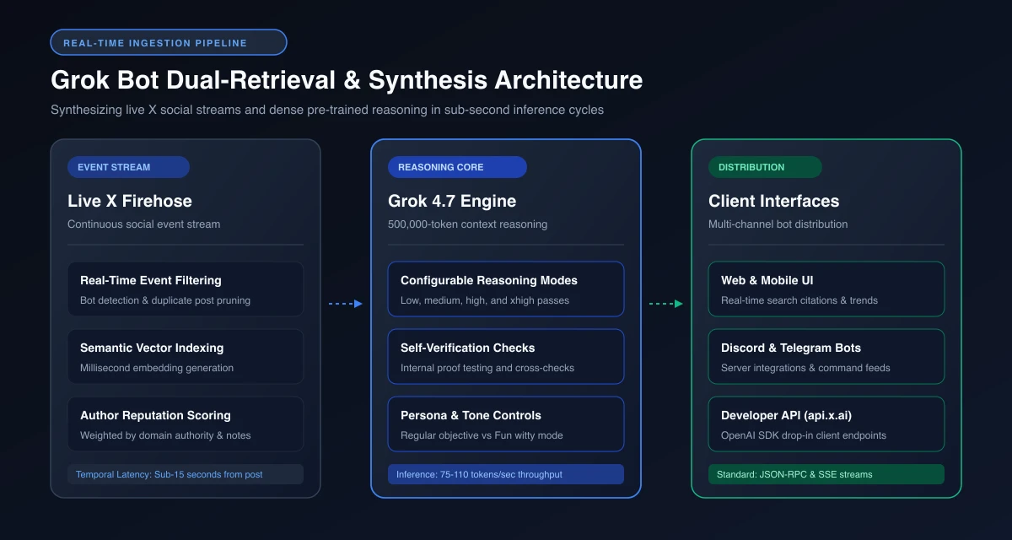
Task: Open the Developer API (api.x.ai) card
Action: coord(826,424)
